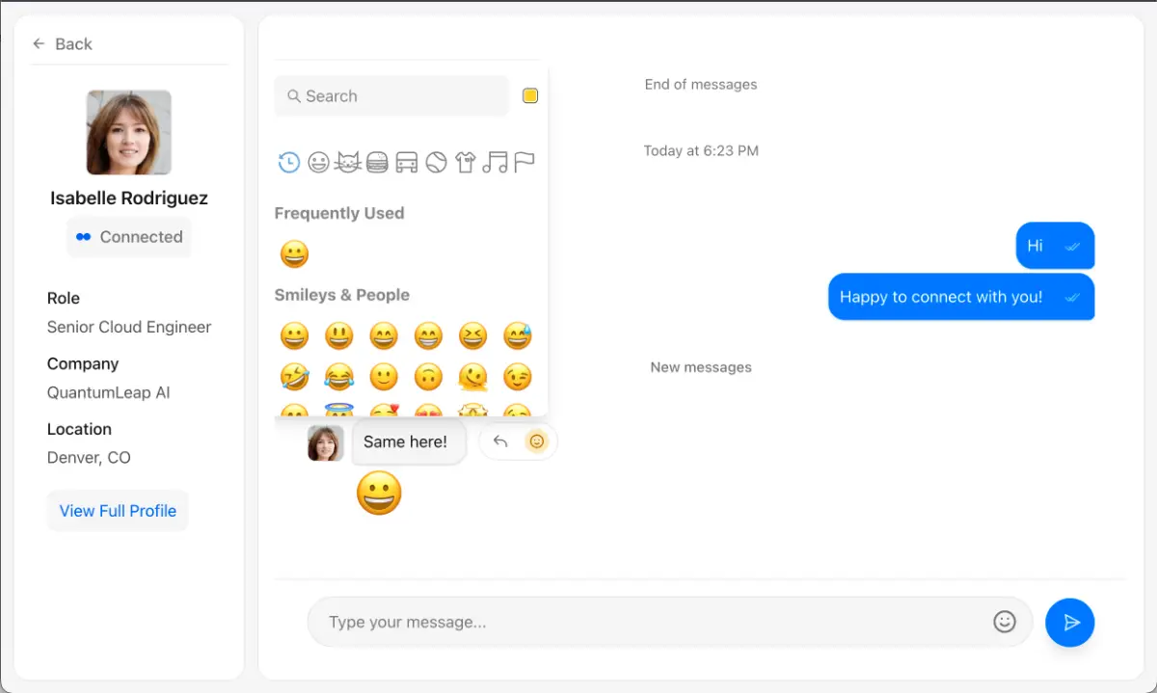This screenshot has height=693, width=1157.
Task: Choose the ball activities category
Action: click(436, 163)
